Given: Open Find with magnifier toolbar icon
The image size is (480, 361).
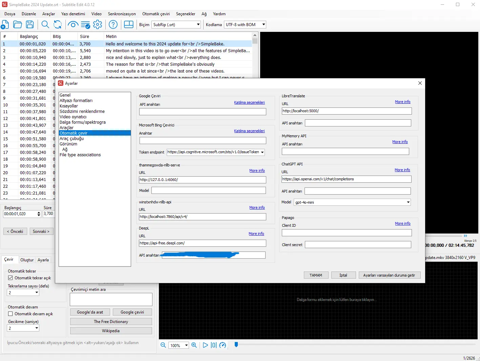Looking at the screenshot, I should (45, 24).
